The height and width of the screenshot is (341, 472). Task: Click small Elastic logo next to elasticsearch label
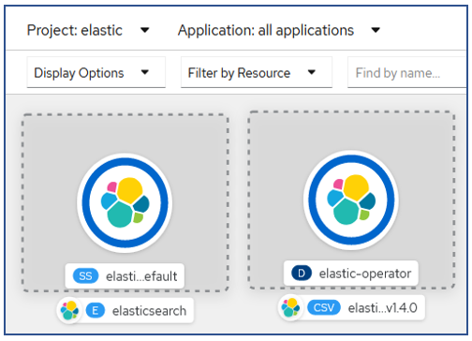[x=69, y=310]
